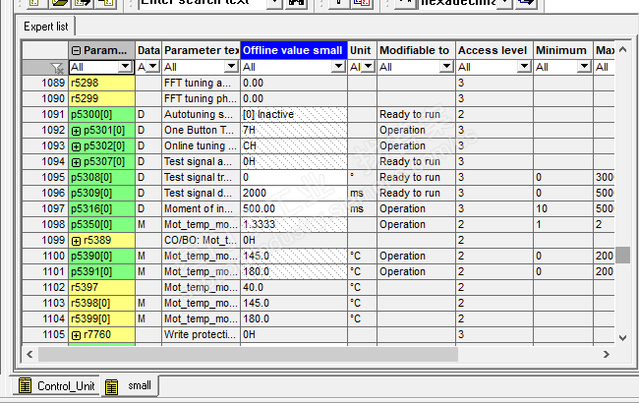Click 'Moment of in...' parameter text

point(201,209)
